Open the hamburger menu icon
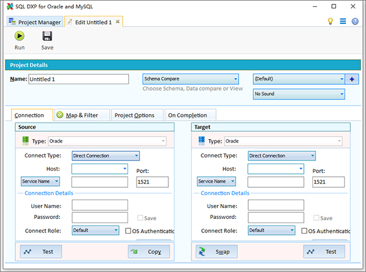Screen dimensions: 366x272 (343, 21)
